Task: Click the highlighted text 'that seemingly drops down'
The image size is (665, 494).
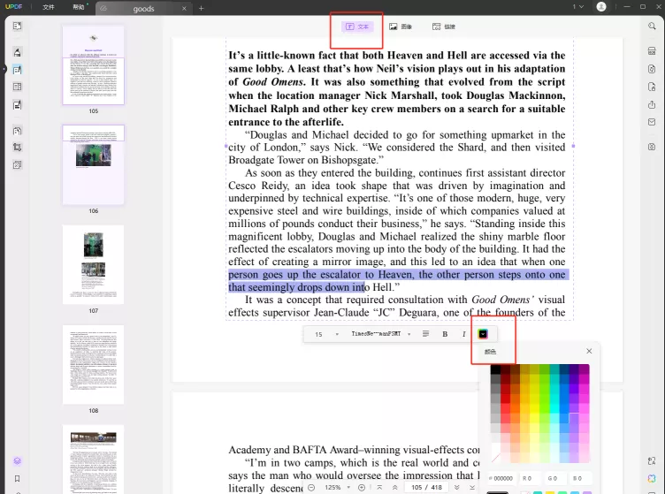Action: coord(288,287)
